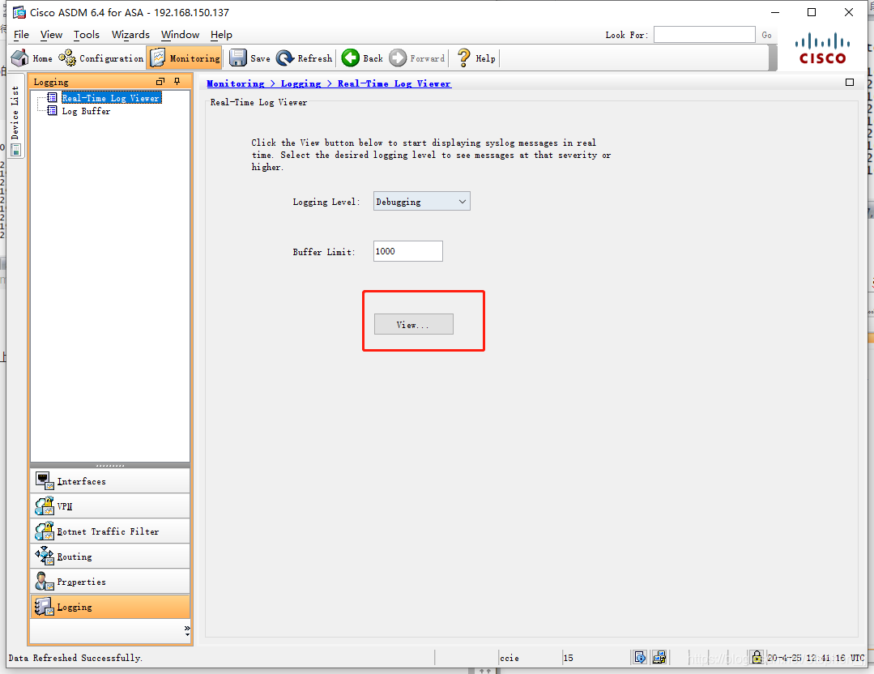Click the Refresh arrow icon

(x=285, y=58)
